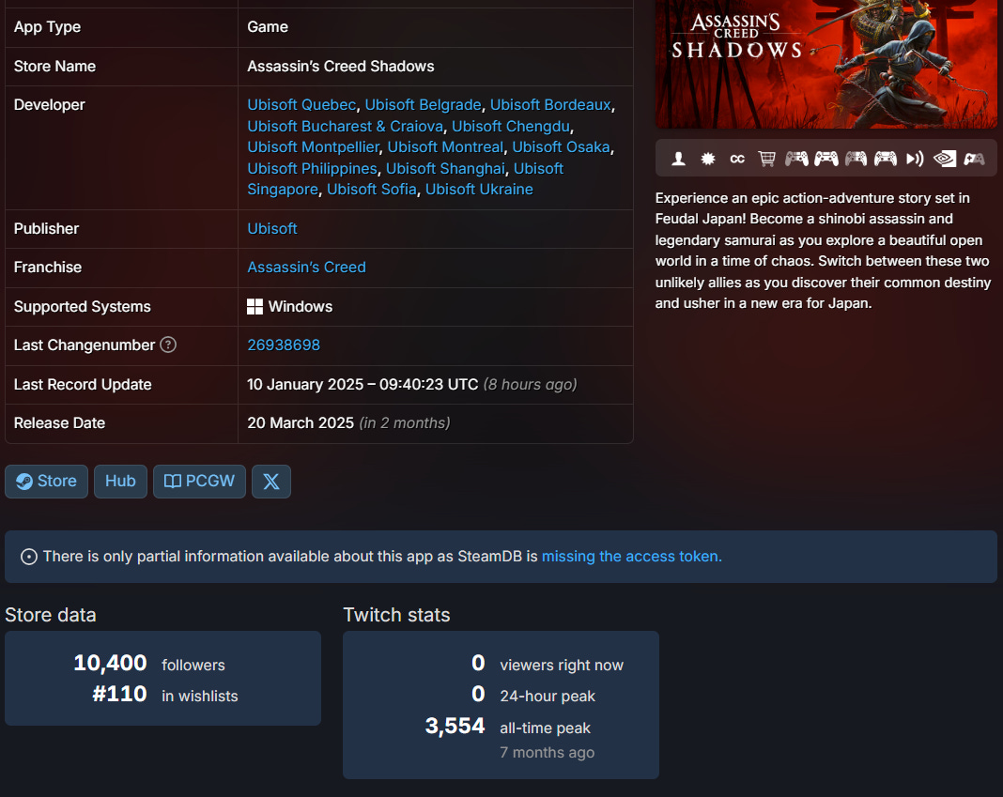Screen dimensions: 1003x797
Task: Click the 'Supported Systems' row label
Action: pyautogui.click(x=83, y=306)
